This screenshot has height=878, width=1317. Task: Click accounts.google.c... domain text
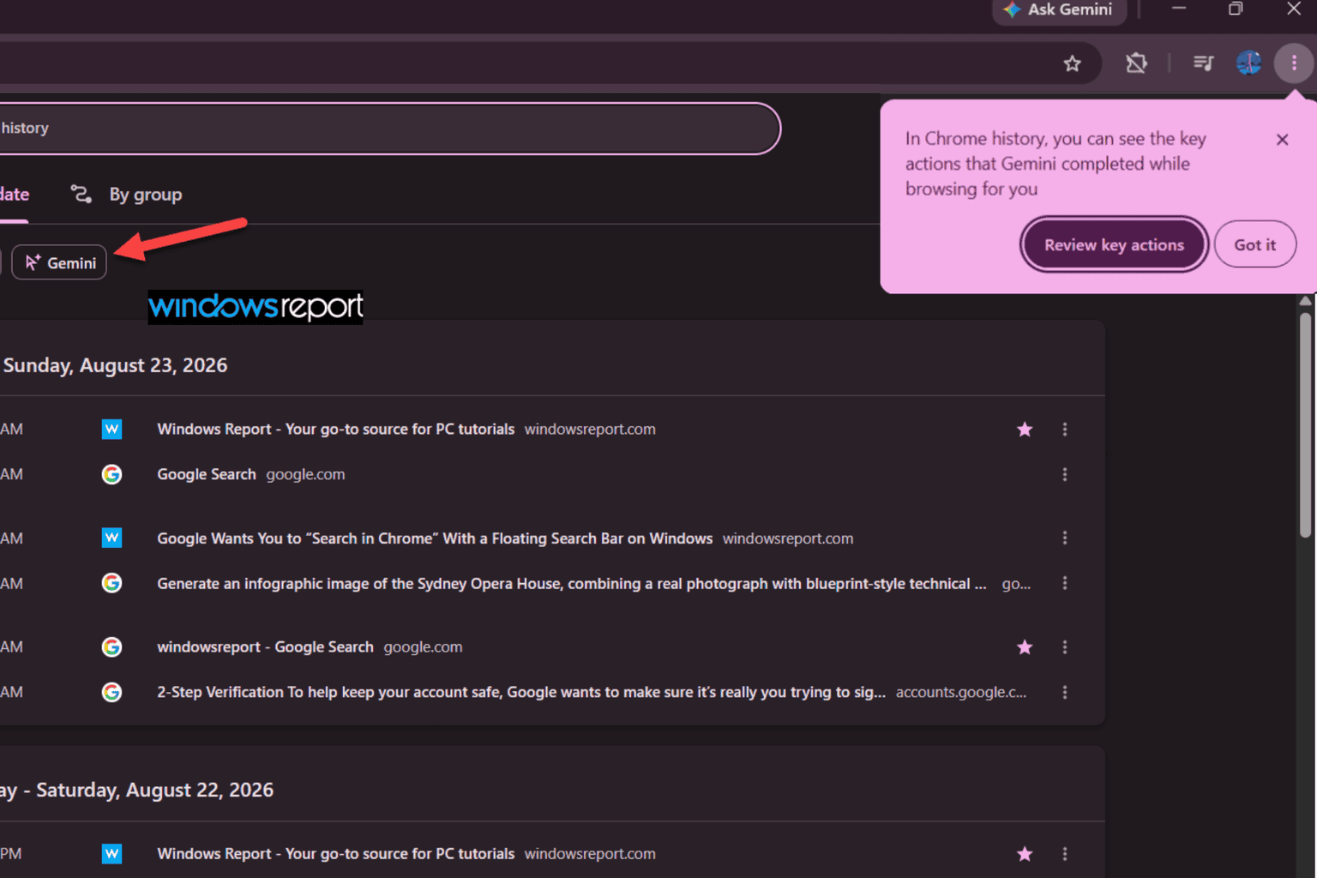961,692
